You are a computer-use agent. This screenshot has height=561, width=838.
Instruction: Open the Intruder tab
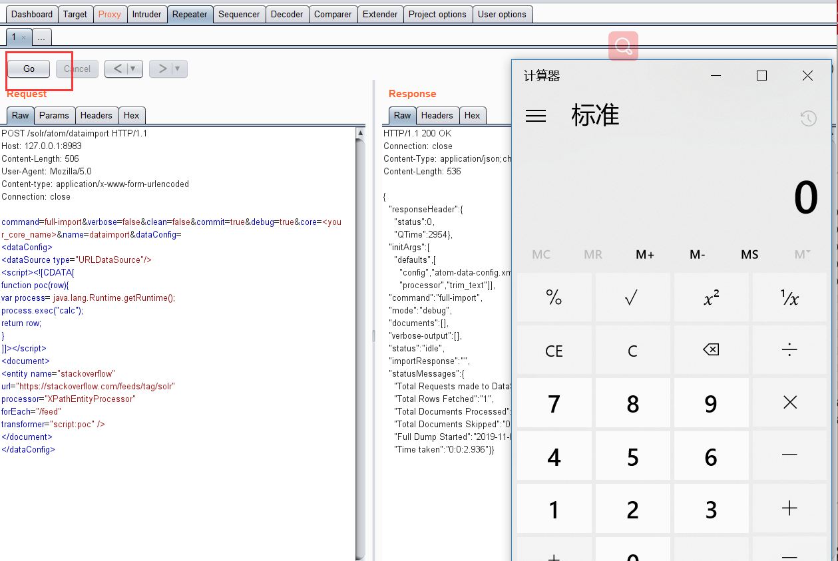coord(146,14)
